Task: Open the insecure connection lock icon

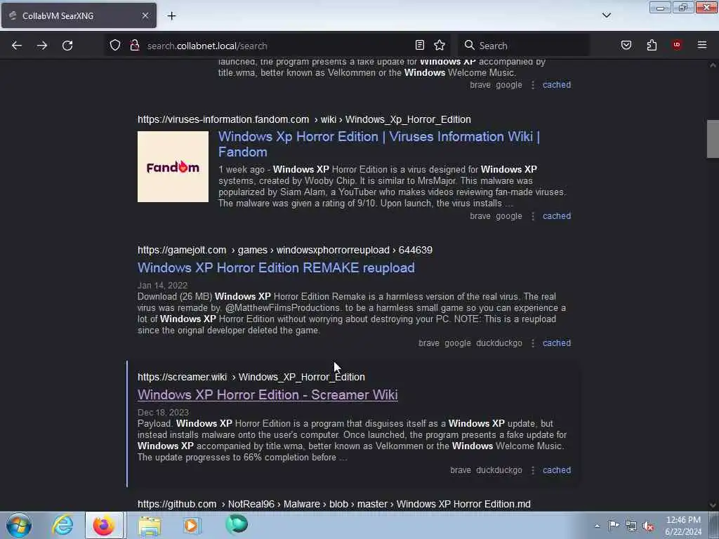Action: [134, 45]
